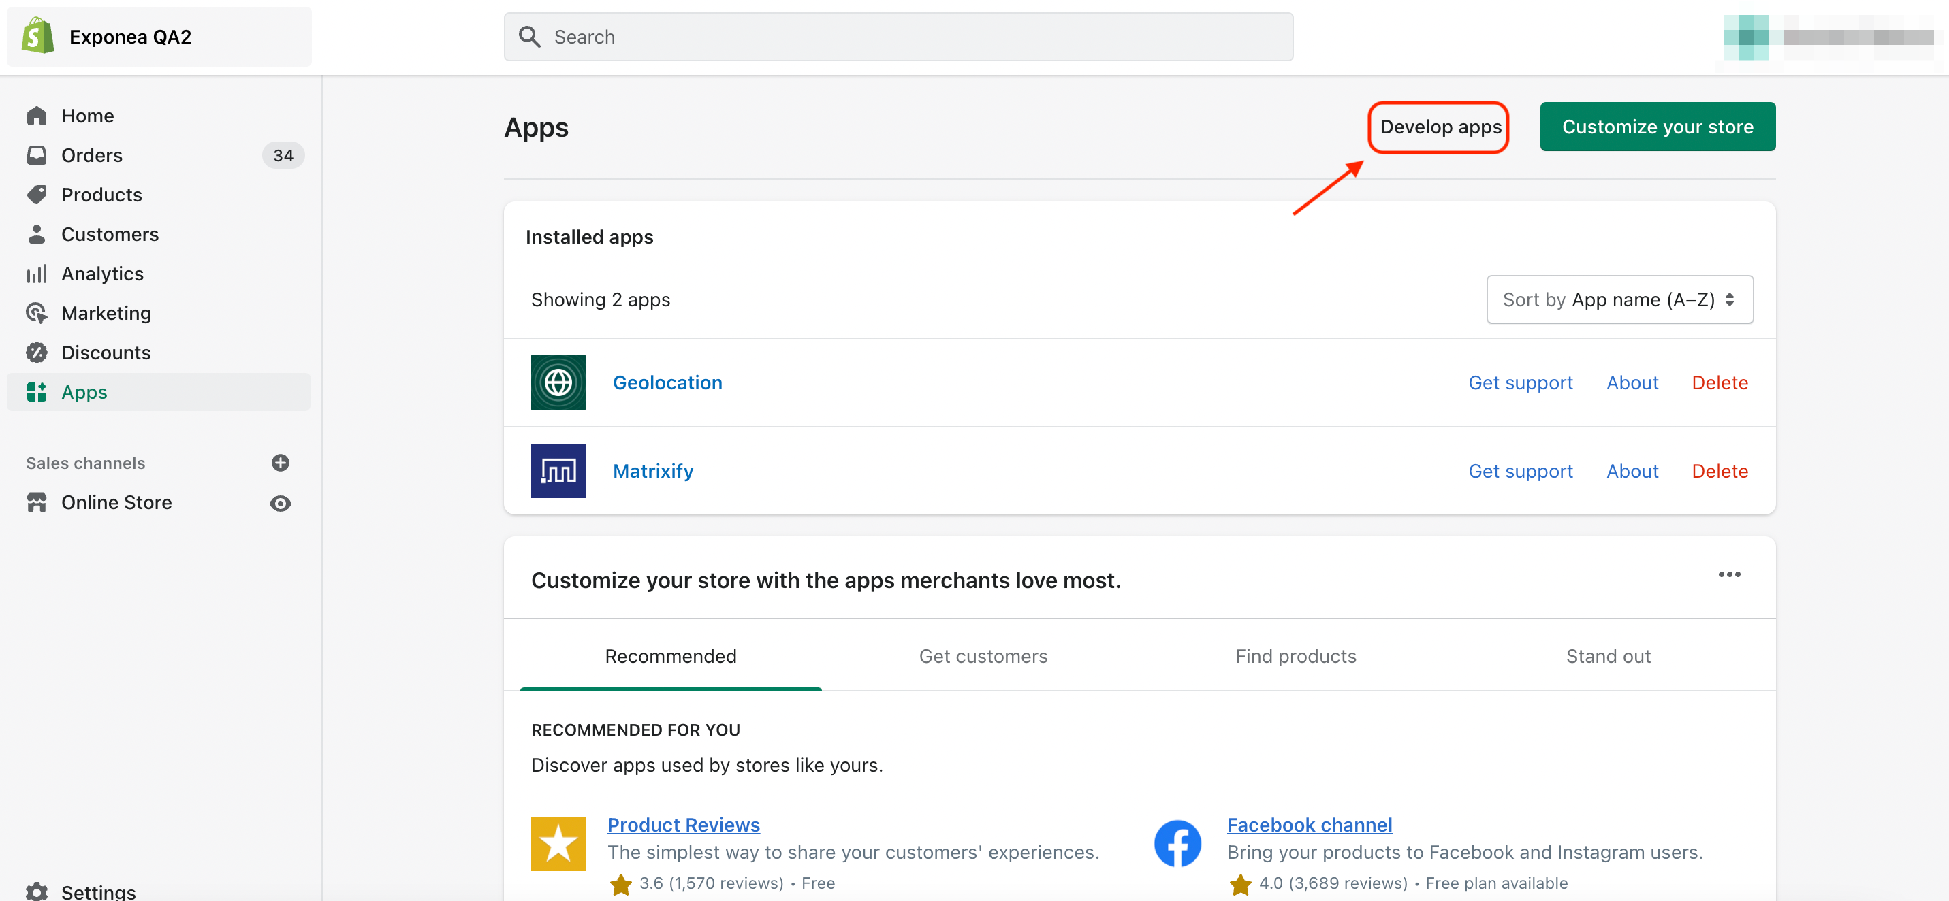The height and width of the screenshot is (901, 1949).
Task: Click the Orders count badge 34
Action: point(283,155)
